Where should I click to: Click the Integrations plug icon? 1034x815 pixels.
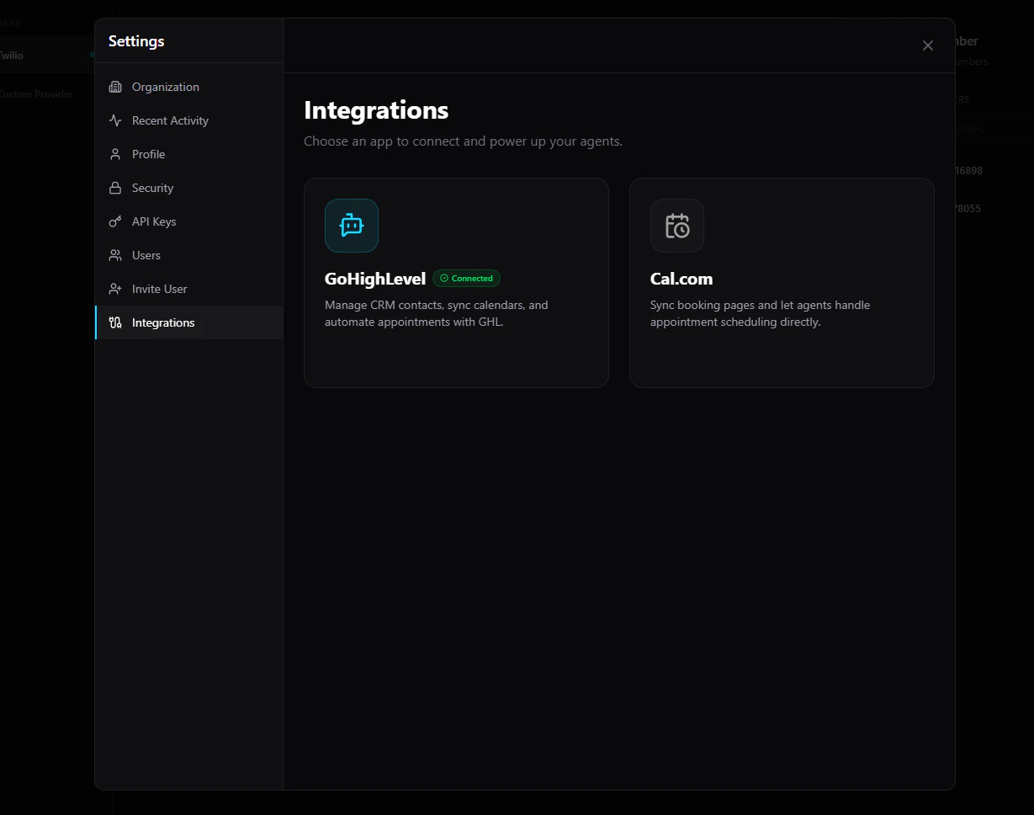click(x=115, y=322)
